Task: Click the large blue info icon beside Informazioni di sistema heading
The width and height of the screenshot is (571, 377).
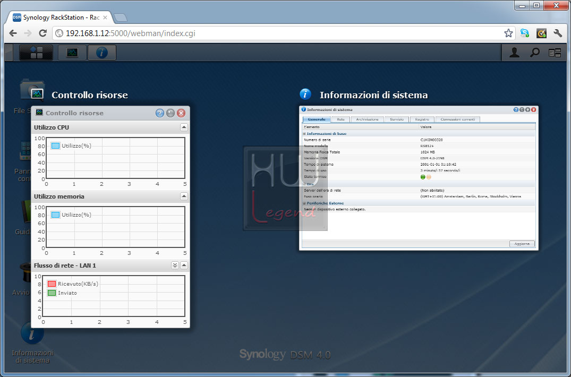Action: pyautogui.click(x=305, y=94)
